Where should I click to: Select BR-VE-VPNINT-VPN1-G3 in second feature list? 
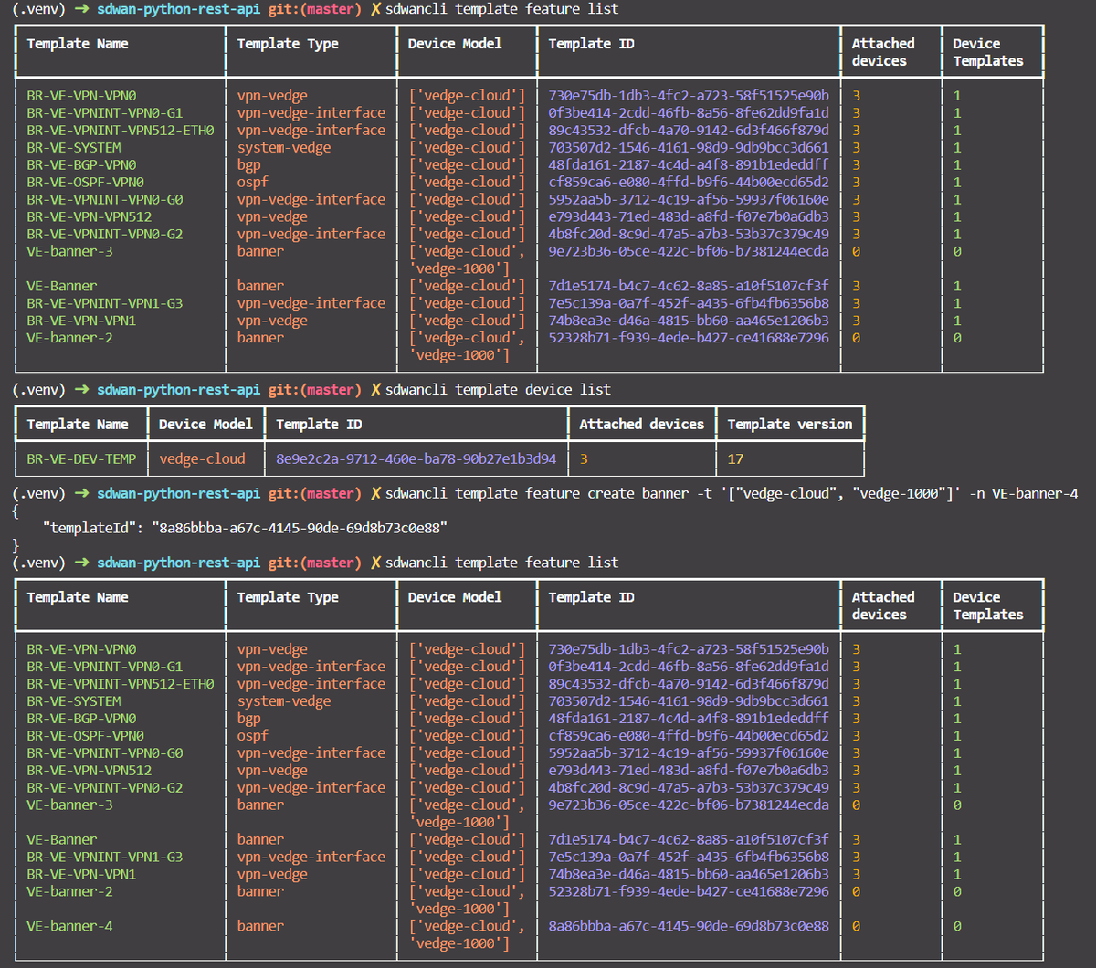tap(105, 857)
